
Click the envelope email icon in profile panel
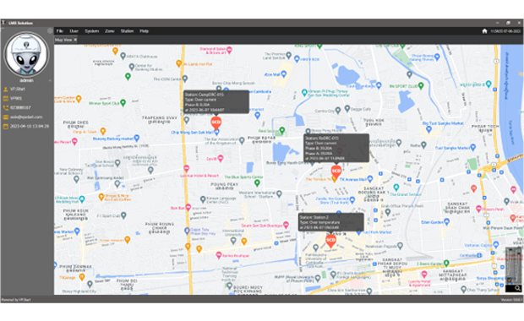tap(5, 117)
